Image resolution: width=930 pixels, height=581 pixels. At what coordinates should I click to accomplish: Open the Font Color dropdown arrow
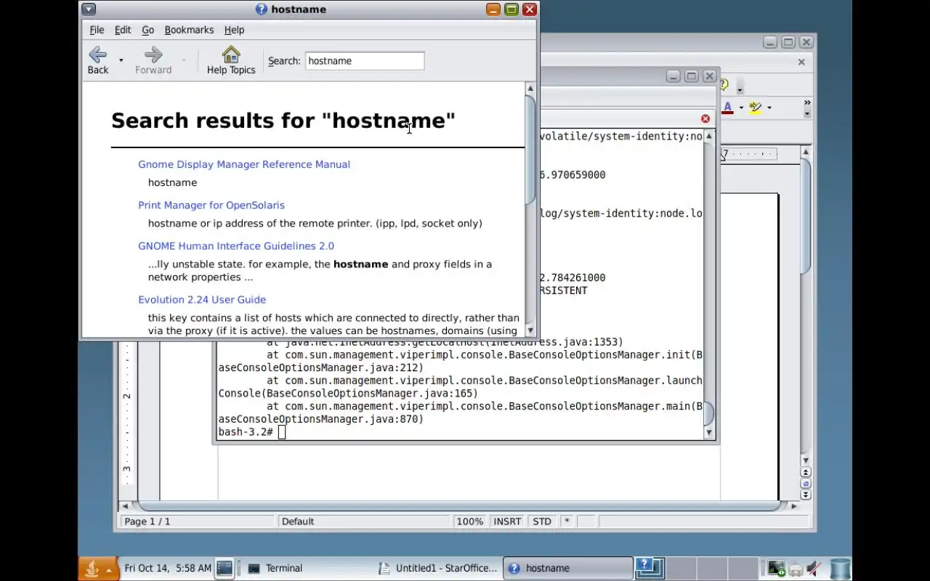tap(741, 107)
